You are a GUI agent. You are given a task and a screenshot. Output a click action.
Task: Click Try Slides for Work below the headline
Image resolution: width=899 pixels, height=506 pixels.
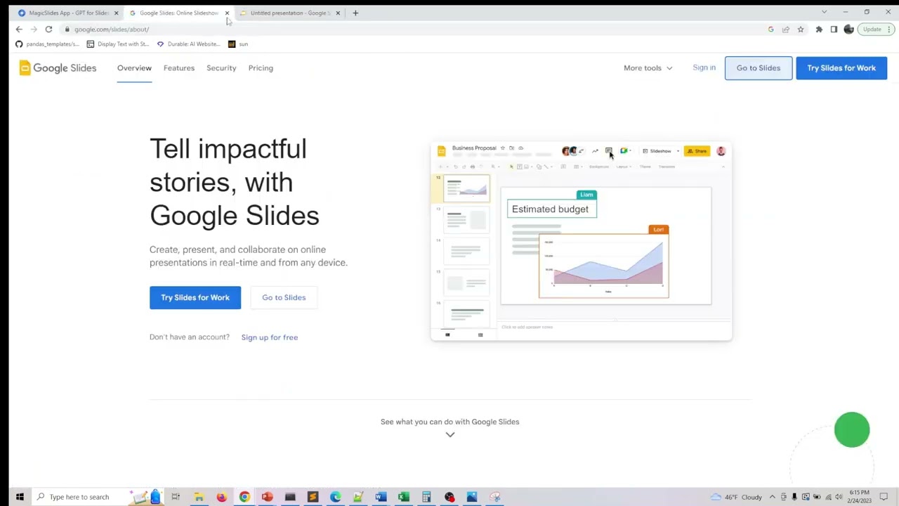(195, 297)
